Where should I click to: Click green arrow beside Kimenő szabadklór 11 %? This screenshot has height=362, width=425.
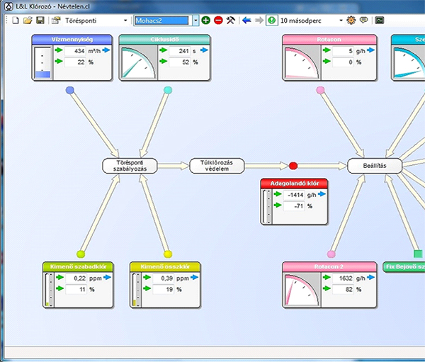pyautogui.click(x=59, y=288)
